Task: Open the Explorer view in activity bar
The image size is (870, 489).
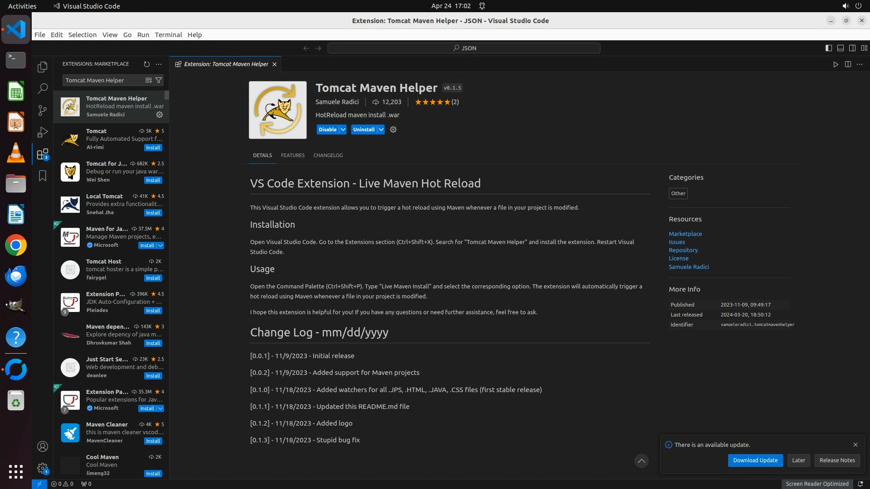Action: (43, 67)
